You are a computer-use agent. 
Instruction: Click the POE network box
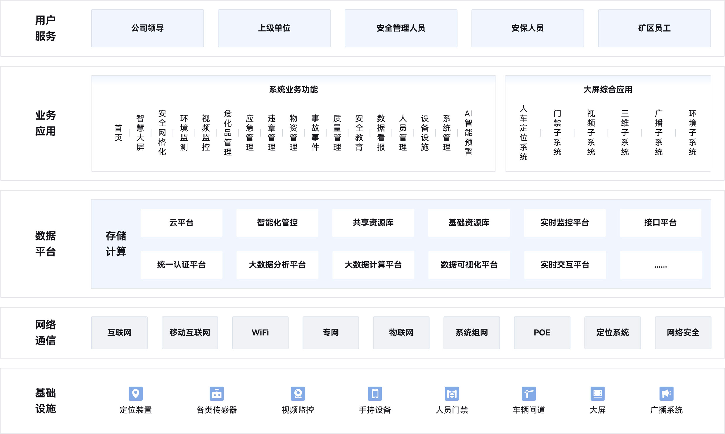(x=542, y=333)
